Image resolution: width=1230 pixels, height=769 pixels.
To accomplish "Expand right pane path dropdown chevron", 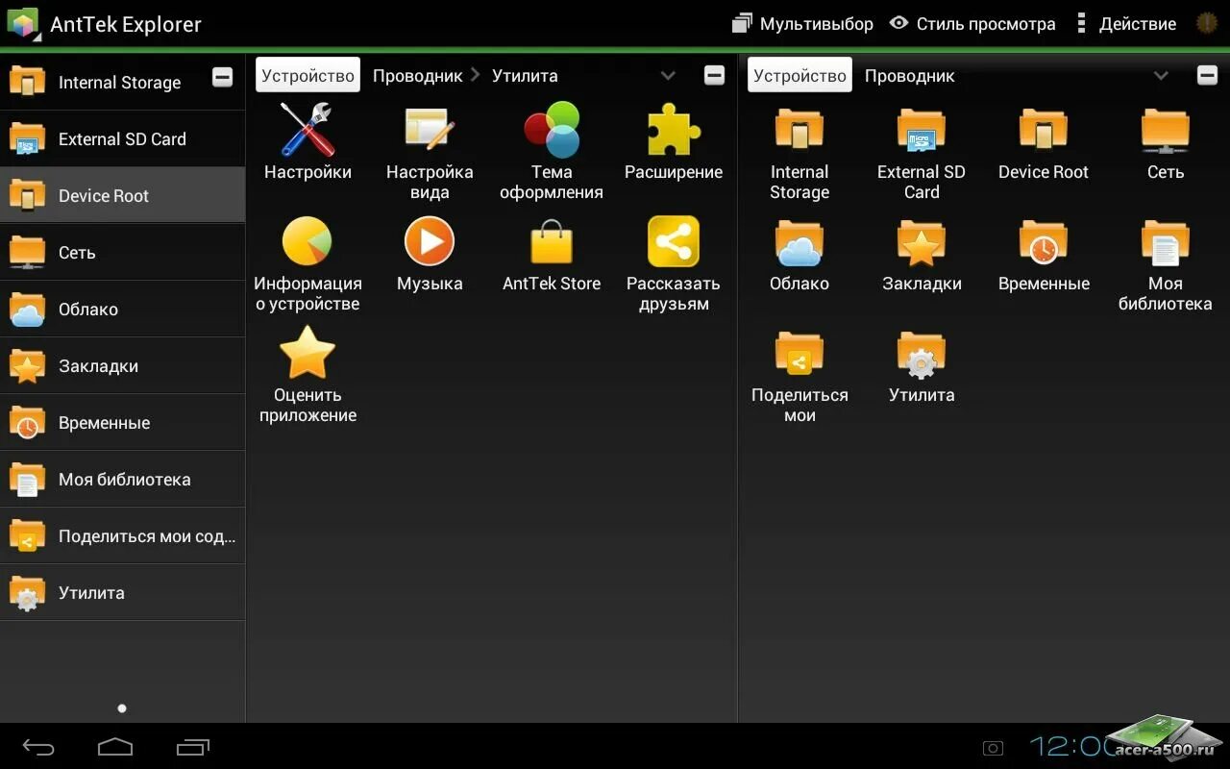I will point(1161,75).
